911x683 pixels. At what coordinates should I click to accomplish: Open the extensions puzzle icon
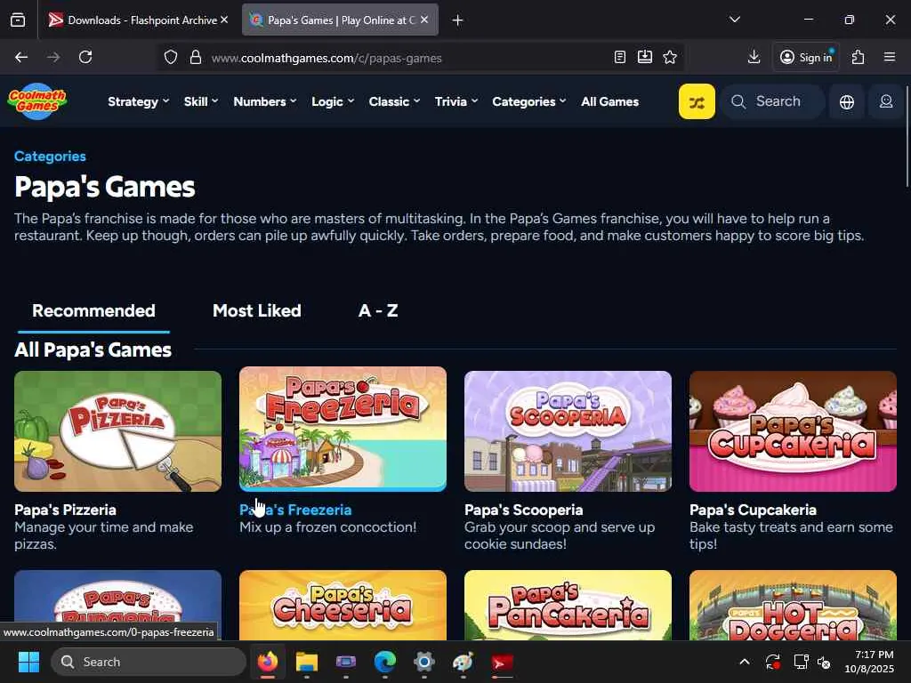(x=858, y=57)
